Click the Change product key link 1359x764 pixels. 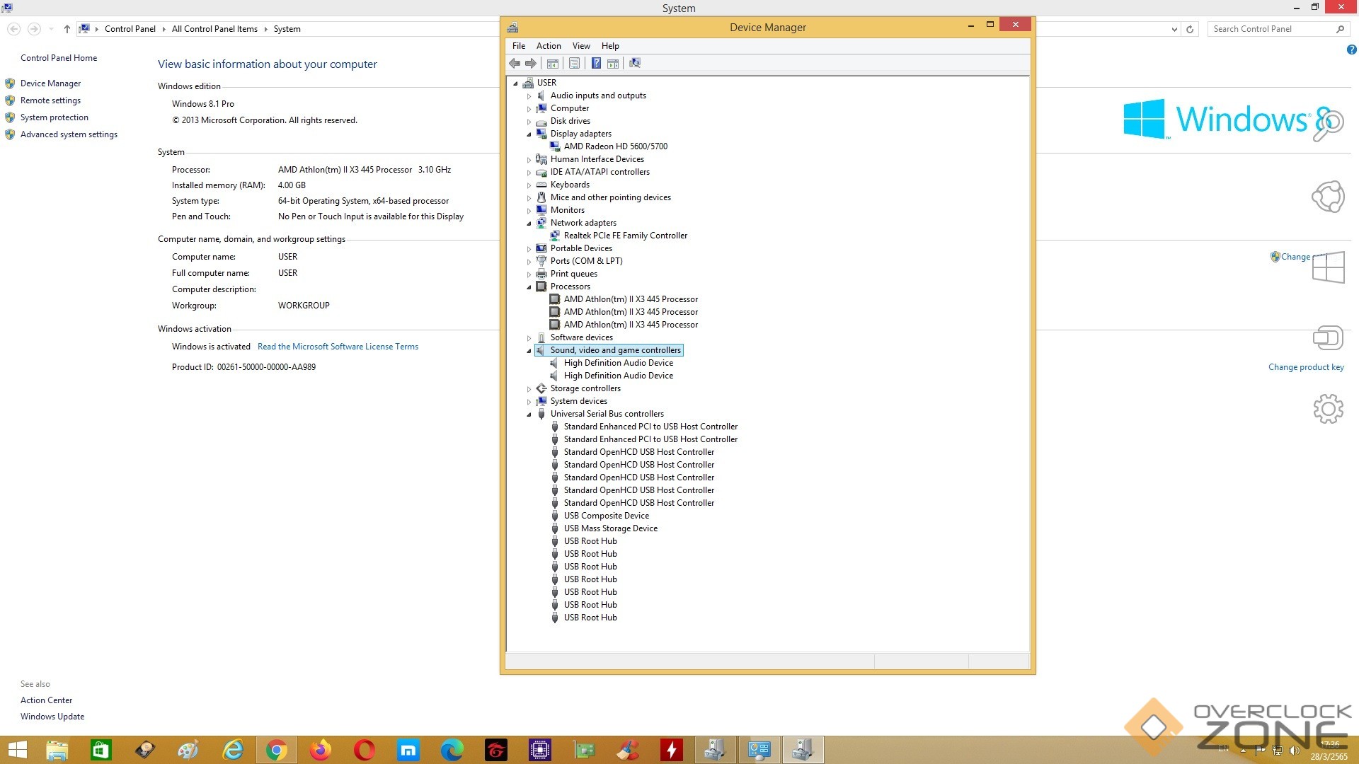(x=1305, y=367)
